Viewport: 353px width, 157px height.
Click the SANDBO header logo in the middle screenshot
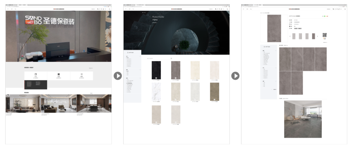(176, 9)
